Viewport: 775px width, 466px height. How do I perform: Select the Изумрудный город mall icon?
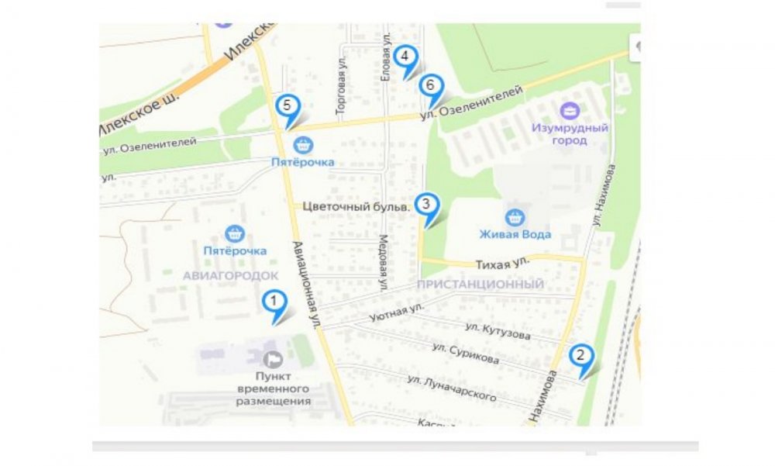pos(570,111)
